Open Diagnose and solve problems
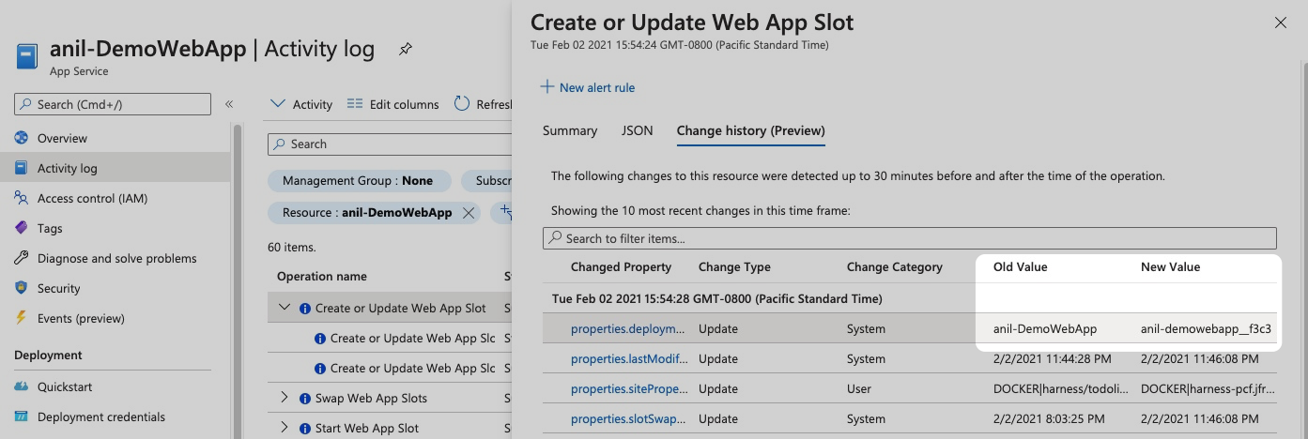Image resolution: width=1308 pixels, height=439 pixels. click(x=117, y=258)
